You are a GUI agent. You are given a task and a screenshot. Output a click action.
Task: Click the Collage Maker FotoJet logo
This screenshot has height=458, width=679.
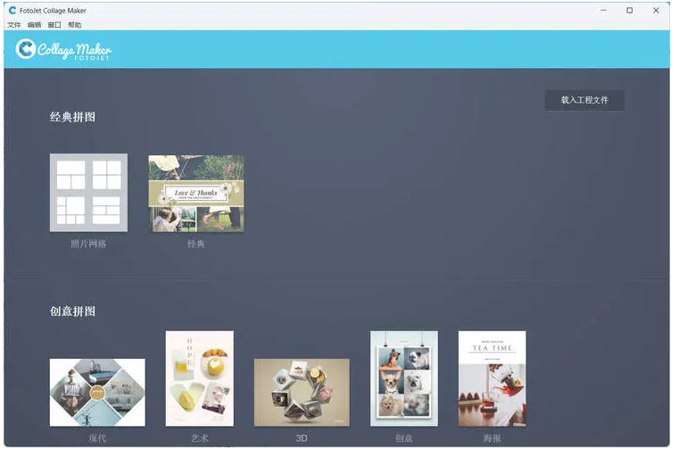(x=63, y=49)
